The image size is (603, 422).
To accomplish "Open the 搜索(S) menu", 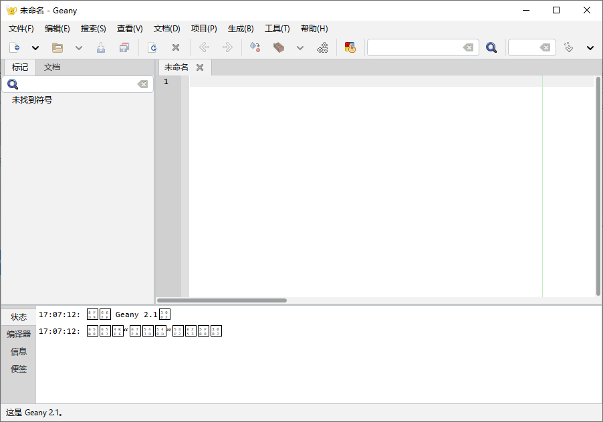I will [93, 29].
